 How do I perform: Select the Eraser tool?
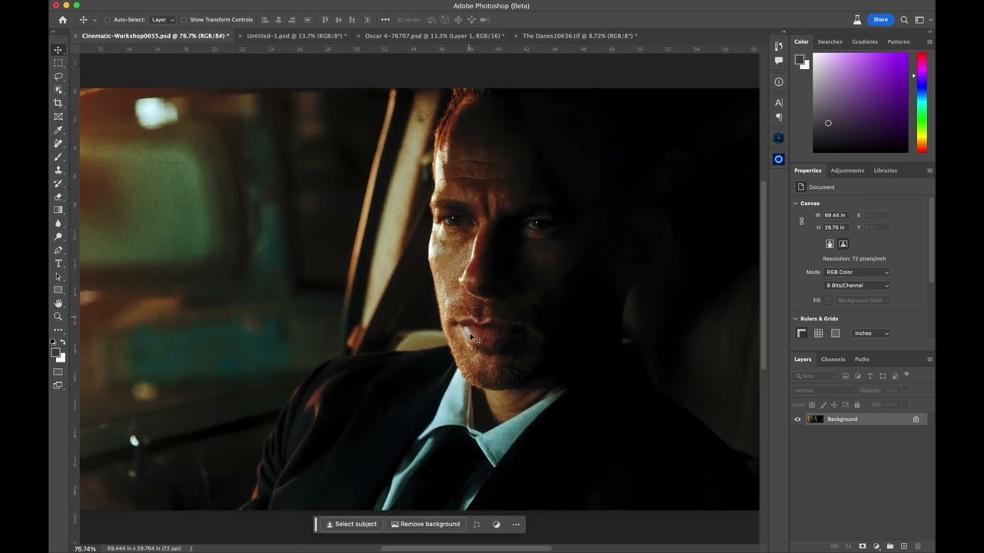(58, 197)
